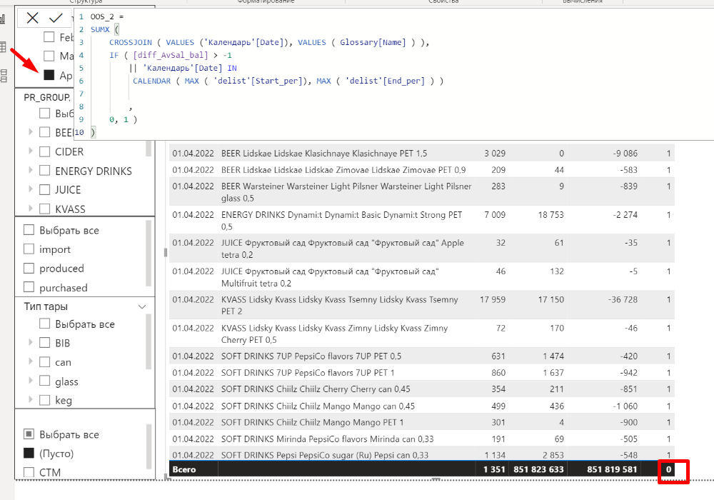Click the import/produced slicer scrollbar

[x=149, y=253]
